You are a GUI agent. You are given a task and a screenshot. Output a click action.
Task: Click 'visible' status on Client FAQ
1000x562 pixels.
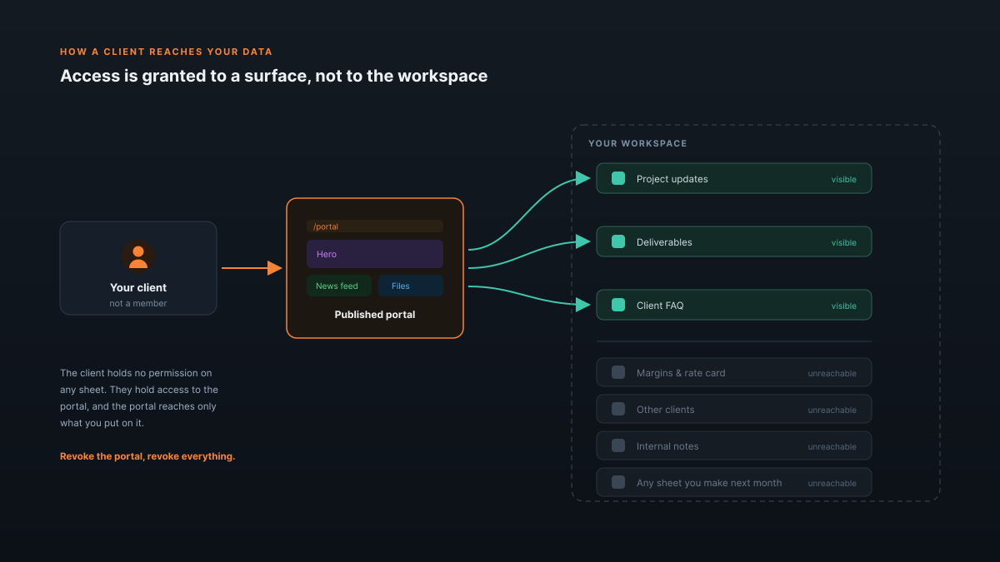(844, 306)
